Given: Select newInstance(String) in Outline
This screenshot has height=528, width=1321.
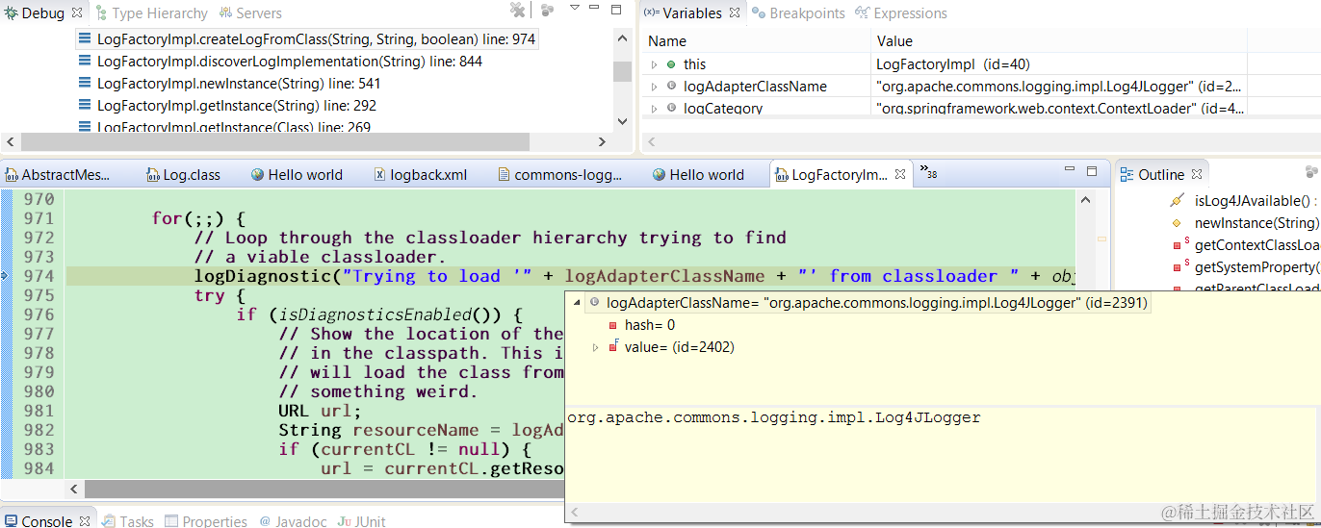Looking at the screenshot, I should 1256,223.
